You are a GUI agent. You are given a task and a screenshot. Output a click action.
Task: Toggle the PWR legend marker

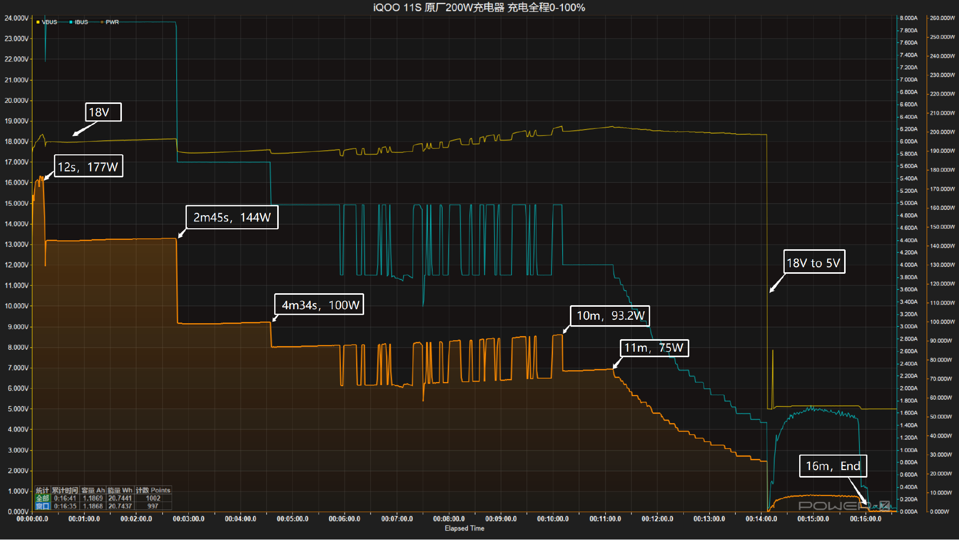[112, 22]
